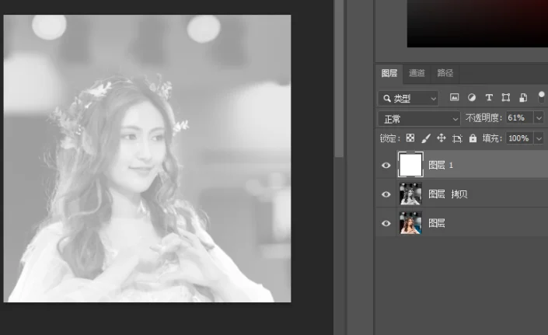Select layer name 图层 拷贝
This screenshot has width=548, height=335.
pos(448,194)
